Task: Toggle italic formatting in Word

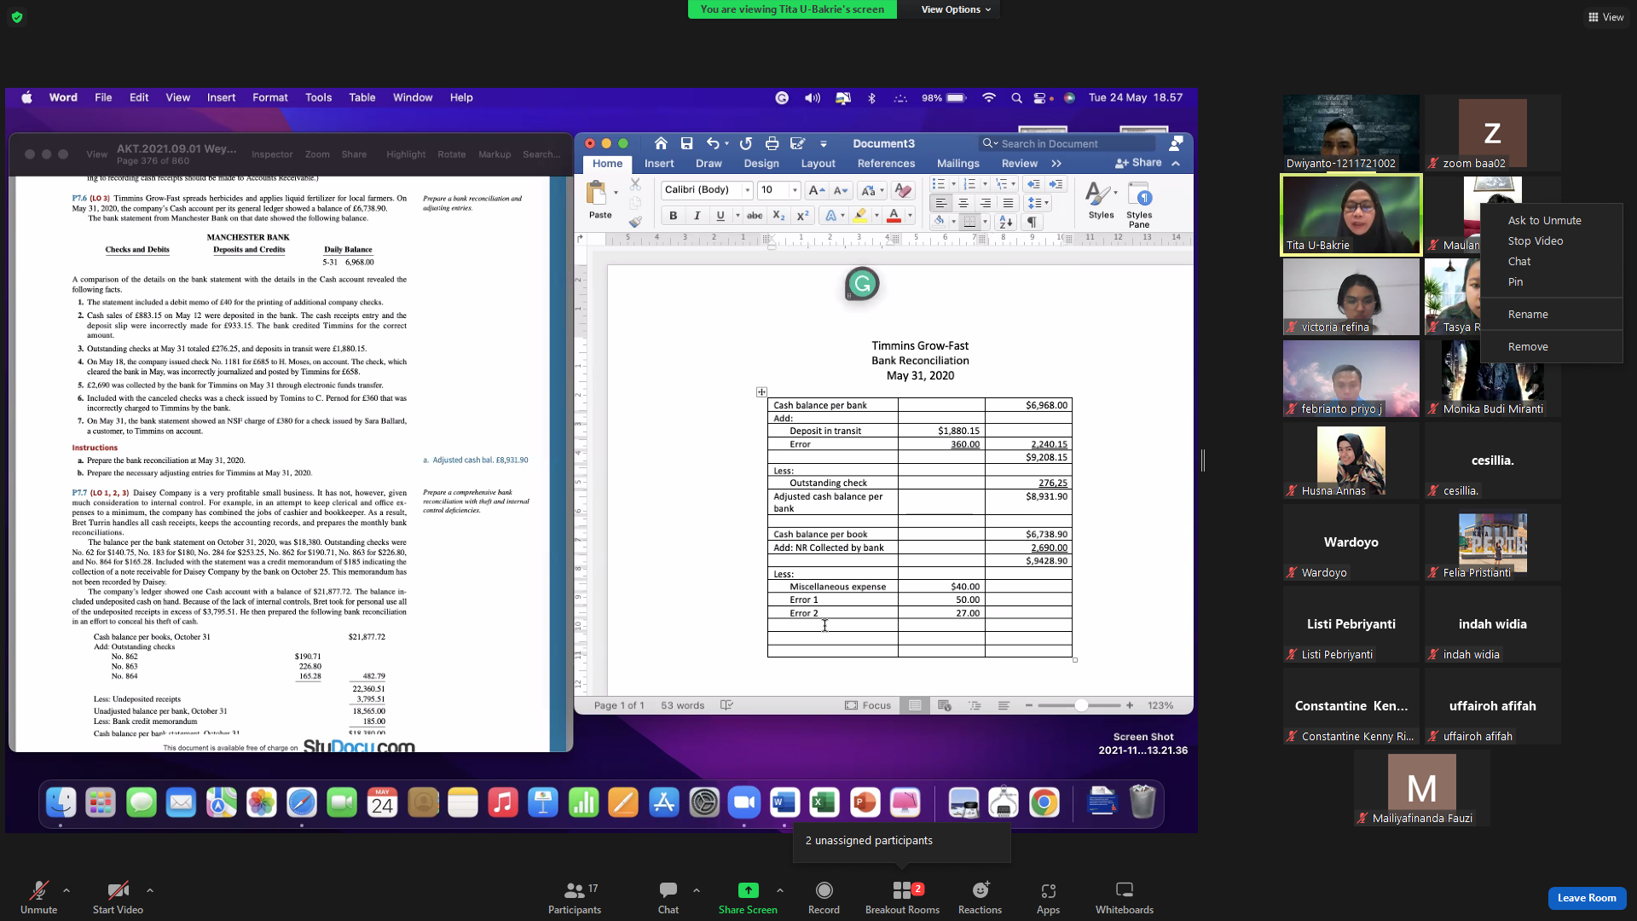Action: pyautogui.click(x=697, y=216)
